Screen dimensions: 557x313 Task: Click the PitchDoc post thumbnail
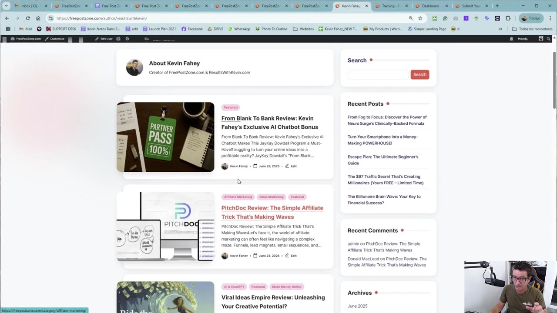coord(165,226)
